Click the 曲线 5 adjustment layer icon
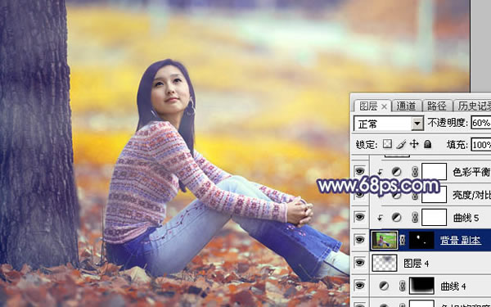The image size is (491, 307). tap(397, 218)
